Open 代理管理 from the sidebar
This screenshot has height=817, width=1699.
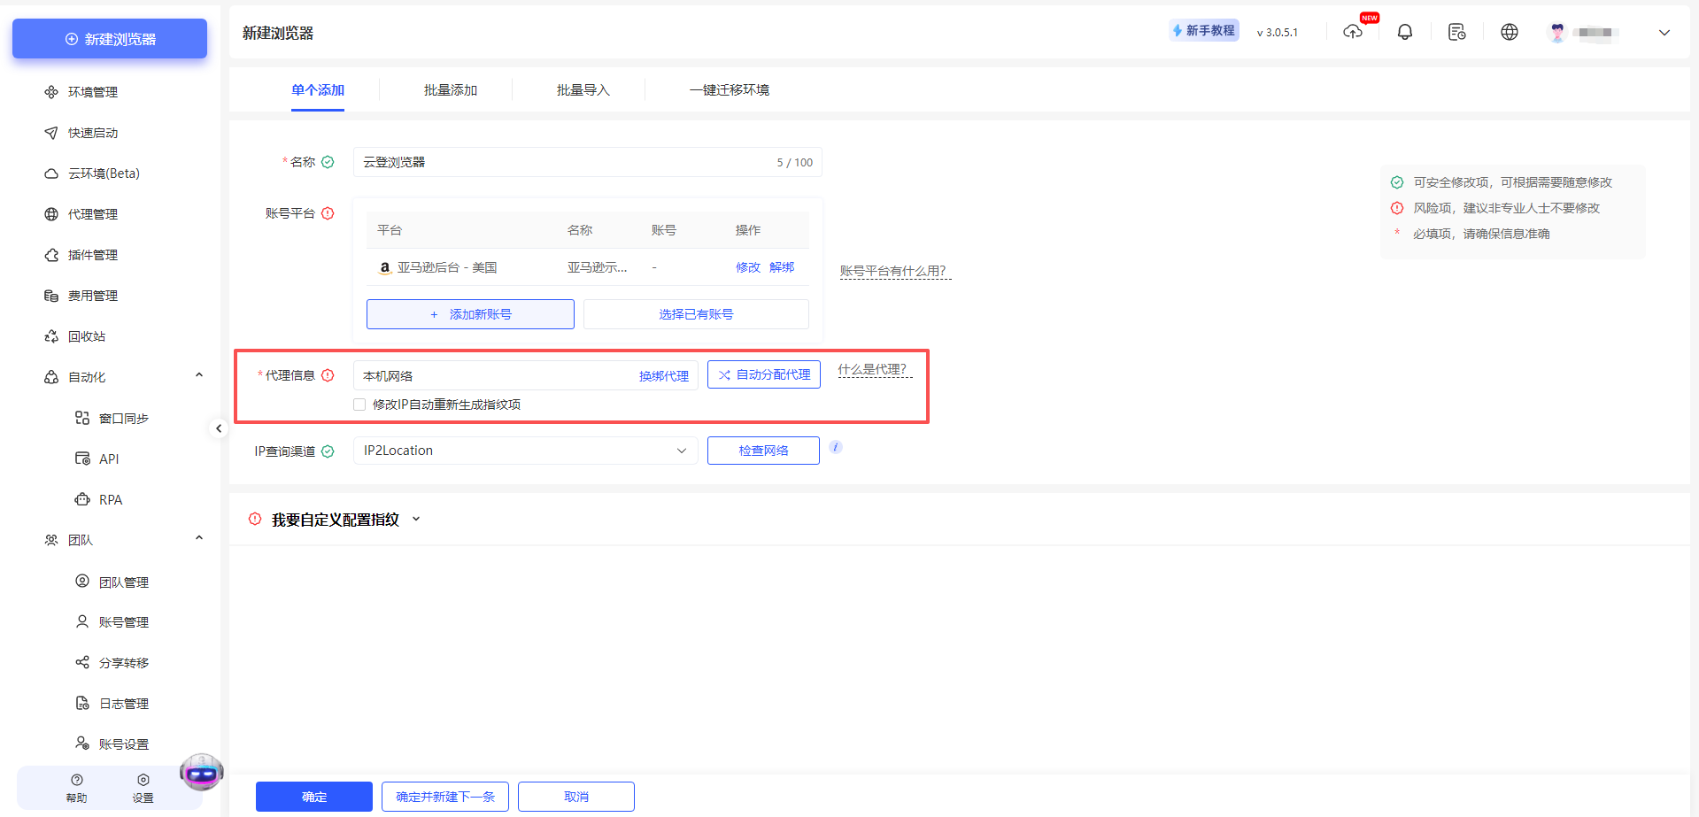tap(93, 213)
